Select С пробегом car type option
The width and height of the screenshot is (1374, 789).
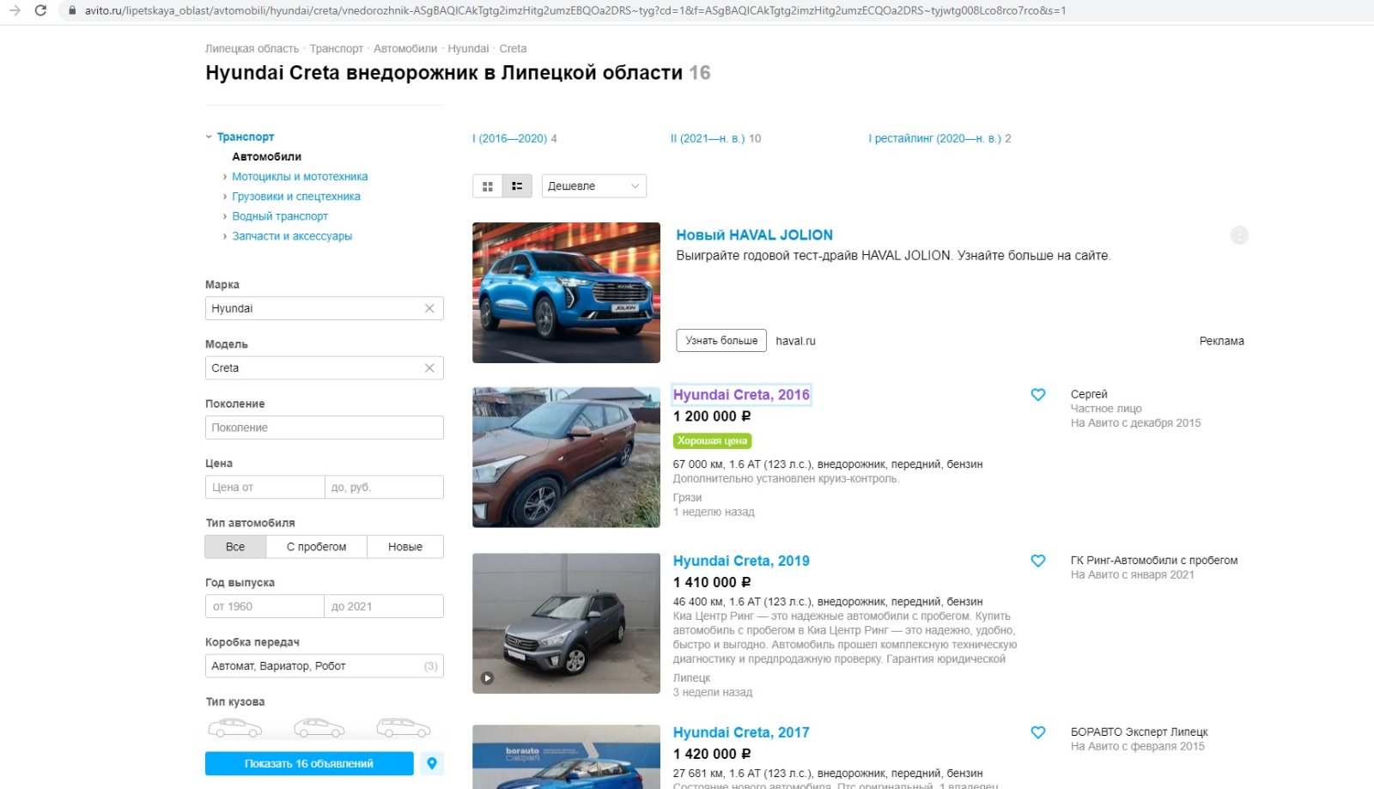316,547
